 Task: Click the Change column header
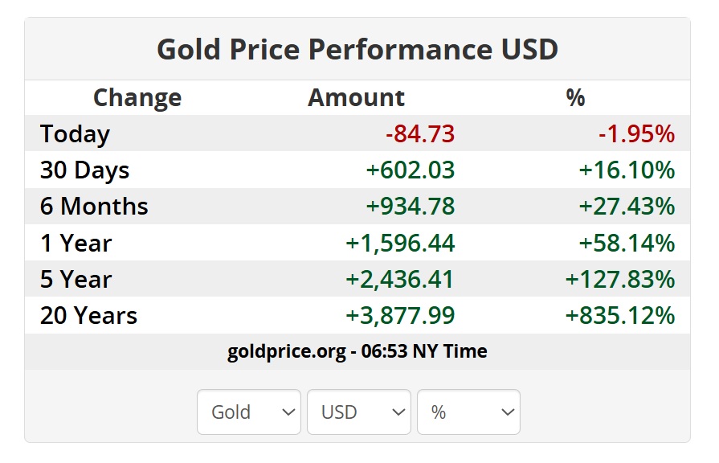point(137,98)
